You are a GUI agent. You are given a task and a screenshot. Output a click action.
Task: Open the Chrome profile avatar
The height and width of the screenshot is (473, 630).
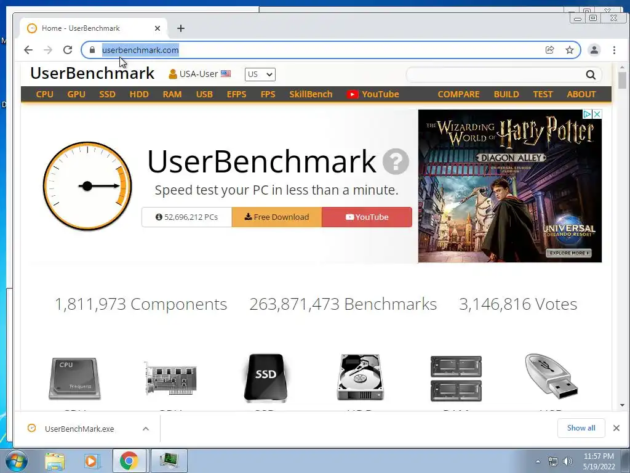coord(594,50)
